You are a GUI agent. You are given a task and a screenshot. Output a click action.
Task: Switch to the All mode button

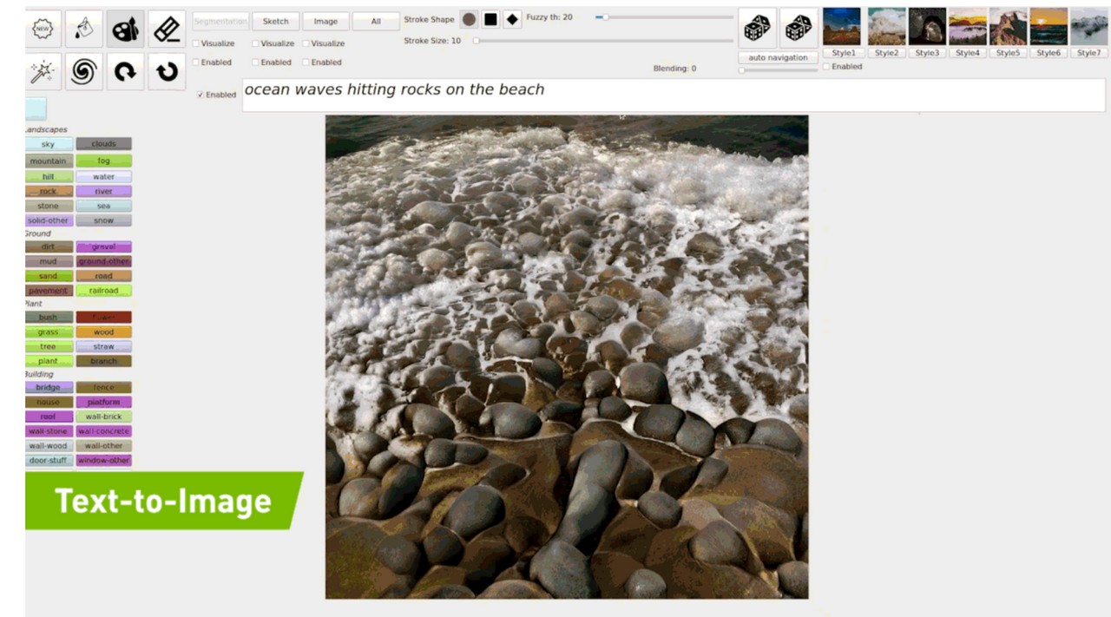point(376,22)
